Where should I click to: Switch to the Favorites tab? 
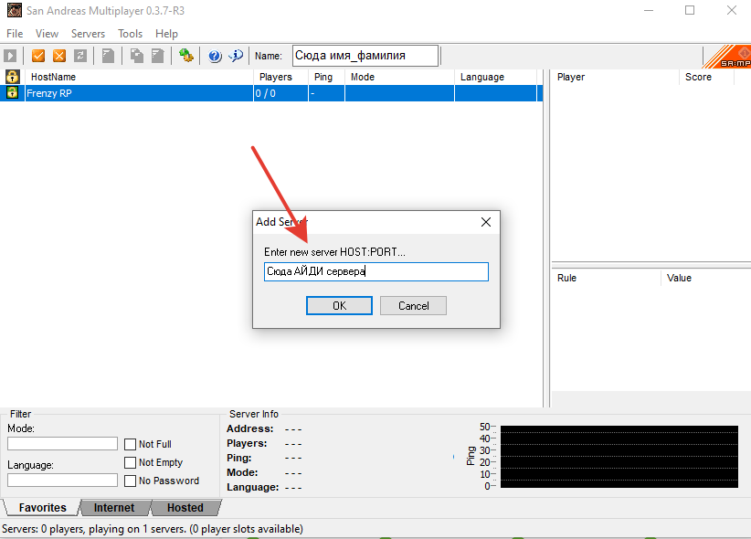point(42,507)
